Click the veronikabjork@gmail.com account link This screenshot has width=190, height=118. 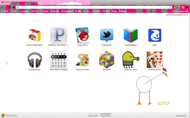[x=177, y=15]
